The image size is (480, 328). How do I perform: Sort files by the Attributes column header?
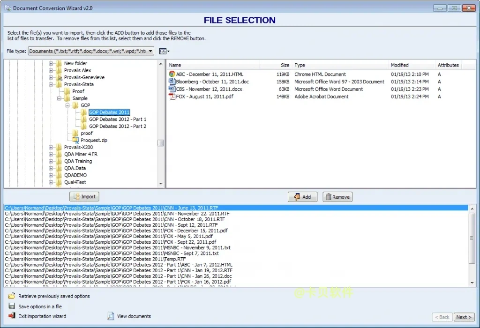coord(448,65)
